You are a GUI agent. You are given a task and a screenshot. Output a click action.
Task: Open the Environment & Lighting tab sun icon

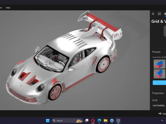pyautogui.click(x=153, y=14)
